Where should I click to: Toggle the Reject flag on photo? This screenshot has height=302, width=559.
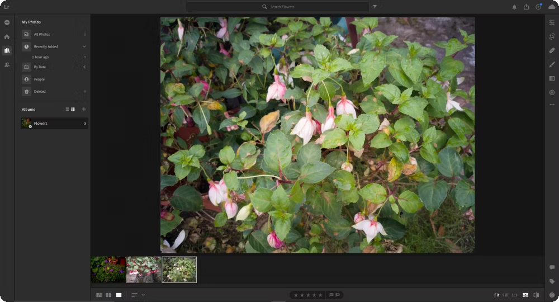[x=338, y=295]
